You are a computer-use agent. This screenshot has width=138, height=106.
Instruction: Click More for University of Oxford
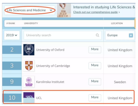click(95, 50)
